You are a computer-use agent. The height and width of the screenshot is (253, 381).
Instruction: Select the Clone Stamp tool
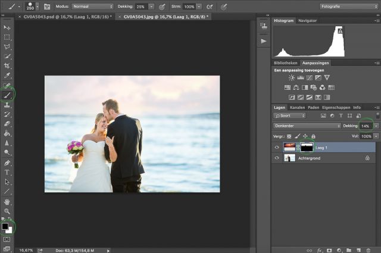7,105
